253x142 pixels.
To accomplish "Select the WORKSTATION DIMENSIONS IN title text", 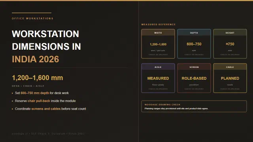I will (x=46, y=40).
